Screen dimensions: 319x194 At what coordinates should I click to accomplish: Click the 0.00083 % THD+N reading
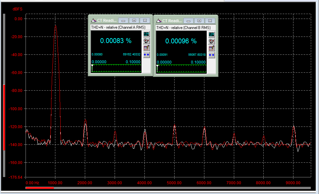tap(116, 41)
